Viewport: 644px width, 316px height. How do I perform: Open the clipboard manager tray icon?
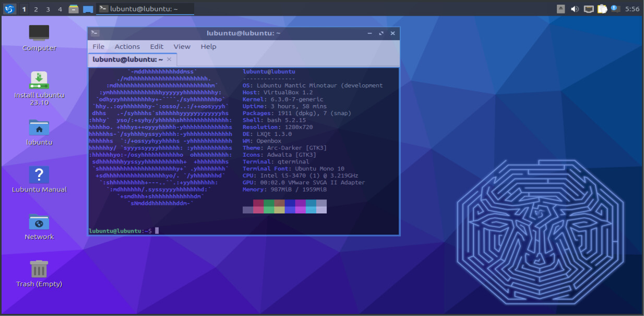[x=602, y=9]
